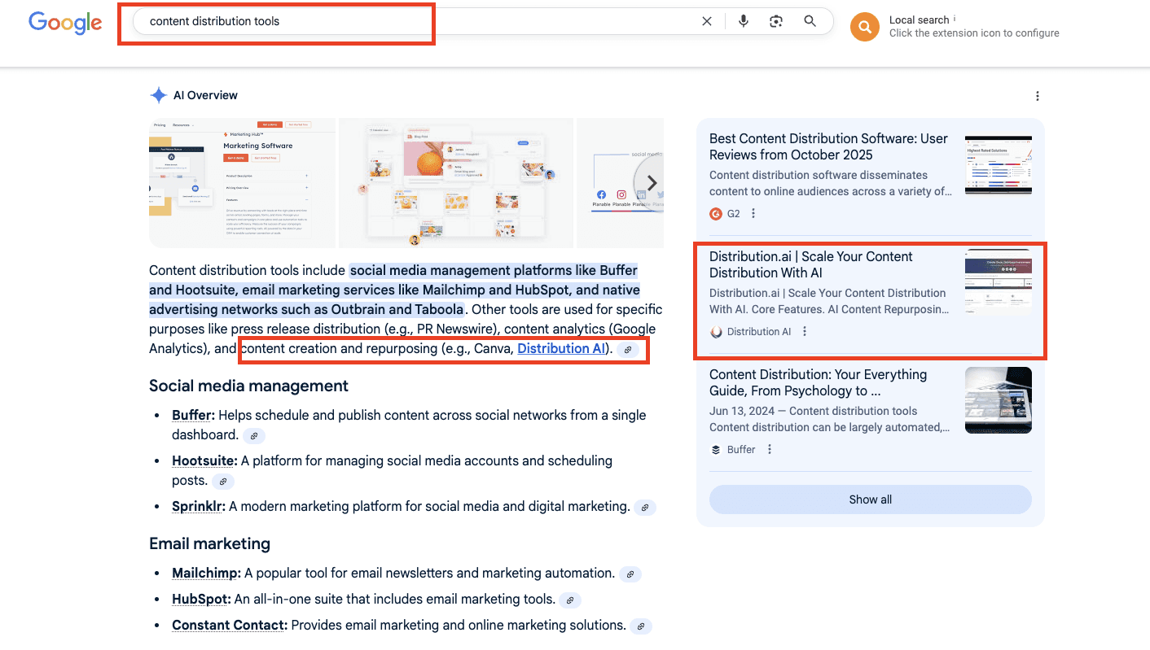Follow the Distribution AI link in the overview

[561, 349]
